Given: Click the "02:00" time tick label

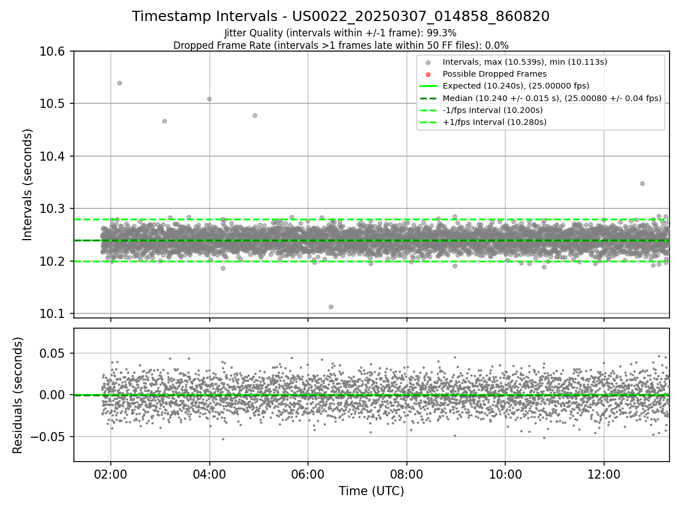Looking at the screenshot, I should click(x=111, y=474).
